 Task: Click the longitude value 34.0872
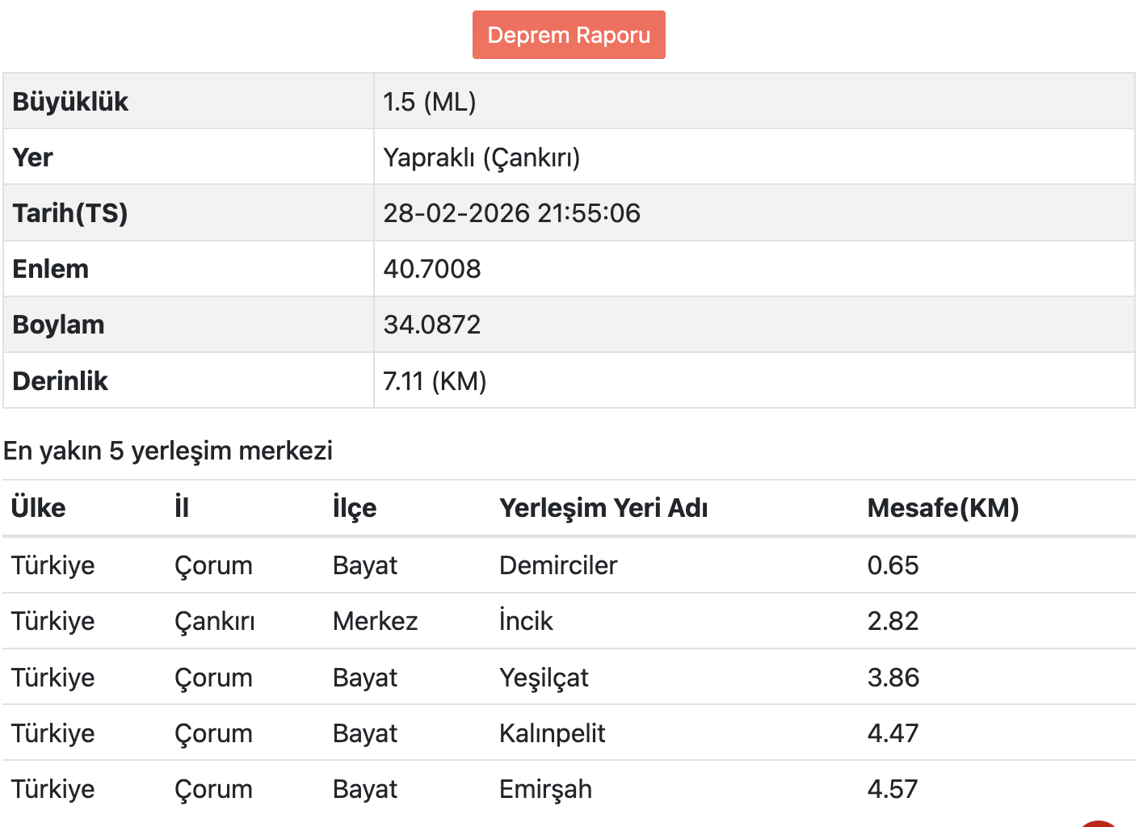click(431, 325)
